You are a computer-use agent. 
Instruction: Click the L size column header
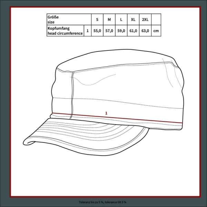[x=121, y=19]
